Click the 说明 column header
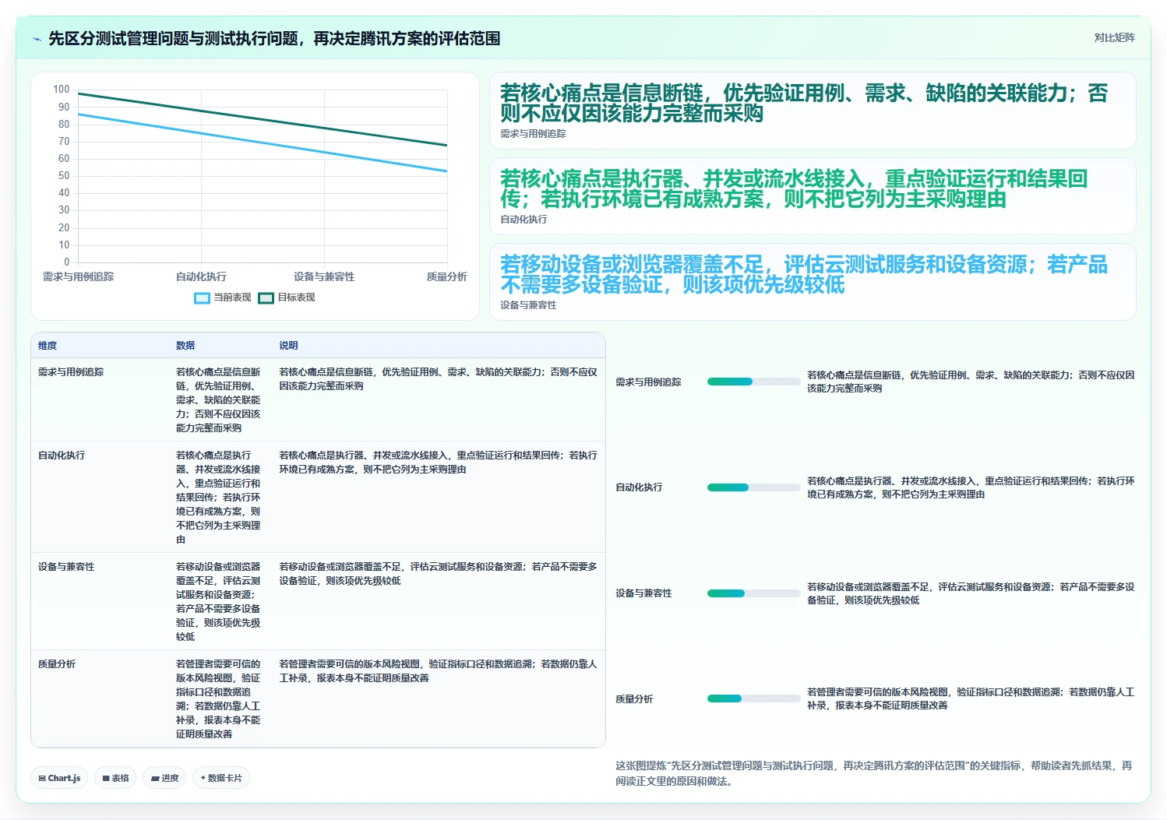The width and height of the screenshot is (1167, 820). (x=288, y=346)
